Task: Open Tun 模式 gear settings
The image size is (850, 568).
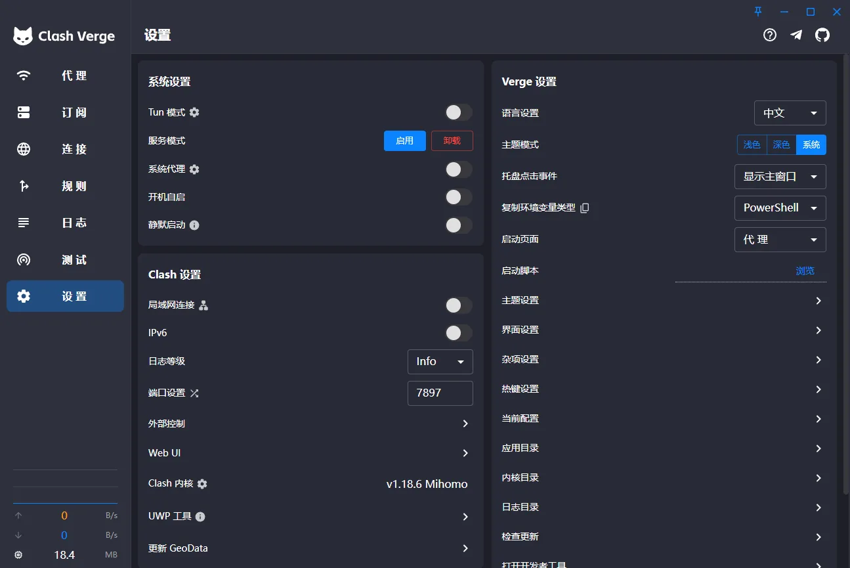Action: [x=194, y=112]
